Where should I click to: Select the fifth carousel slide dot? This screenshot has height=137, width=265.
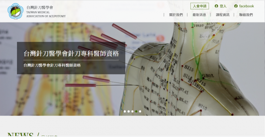click(x=140, y=111)
